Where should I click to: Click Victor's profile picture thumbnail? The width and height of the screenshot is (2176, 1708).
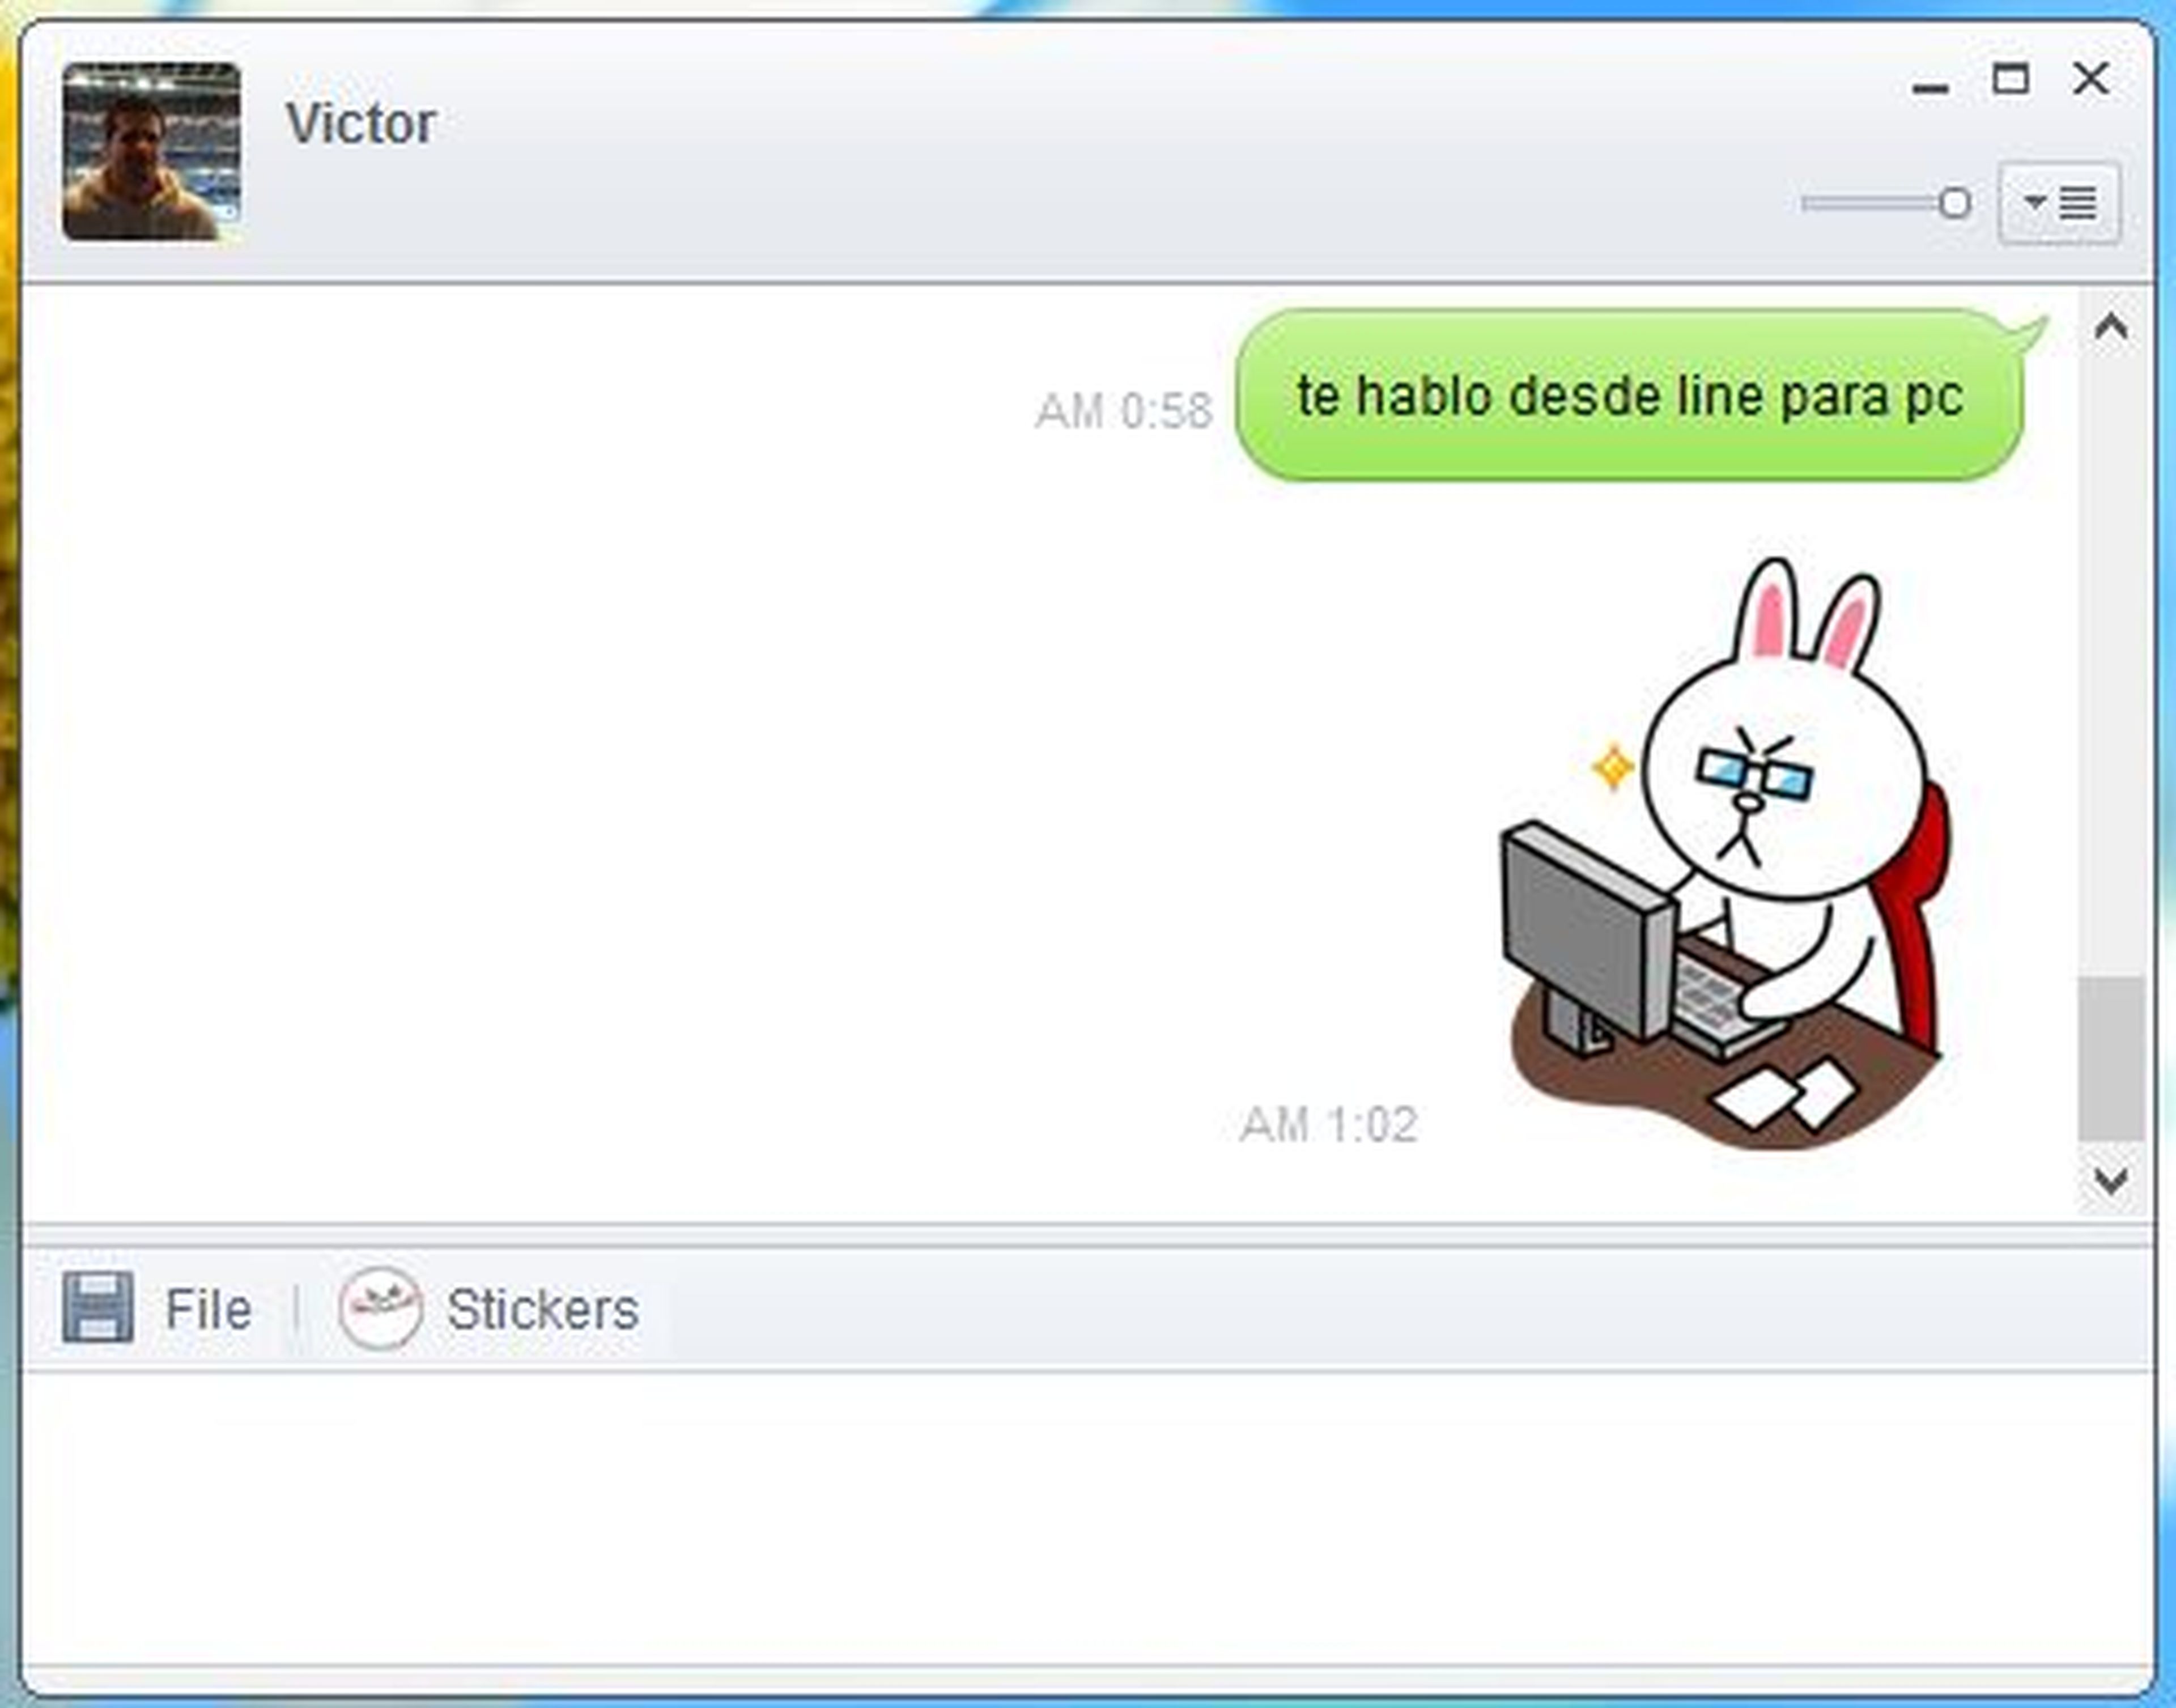(151, 151)
